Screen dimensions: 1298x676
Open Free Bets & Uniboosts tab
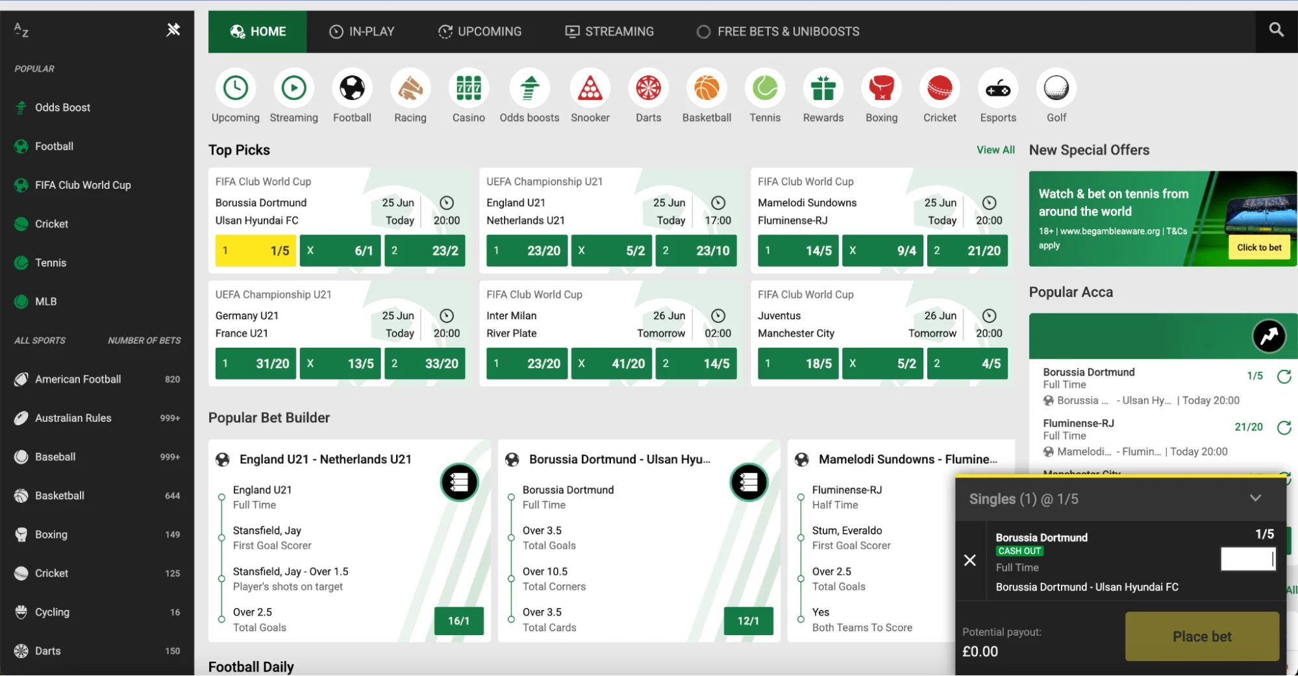click(778, 31)
